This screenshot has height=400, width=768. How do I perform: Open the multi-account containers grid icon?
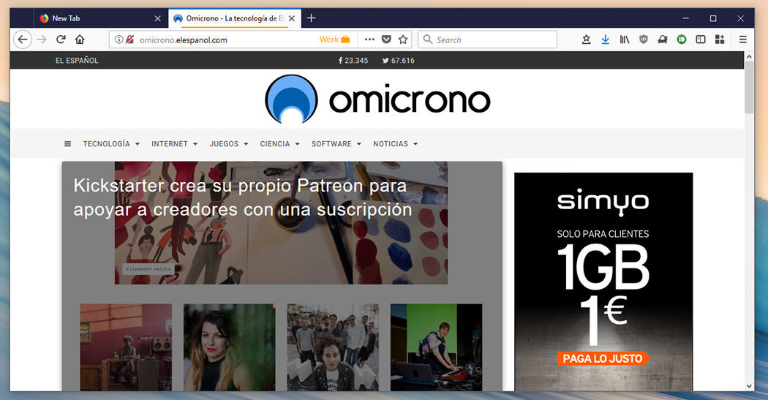coord(720,39)
